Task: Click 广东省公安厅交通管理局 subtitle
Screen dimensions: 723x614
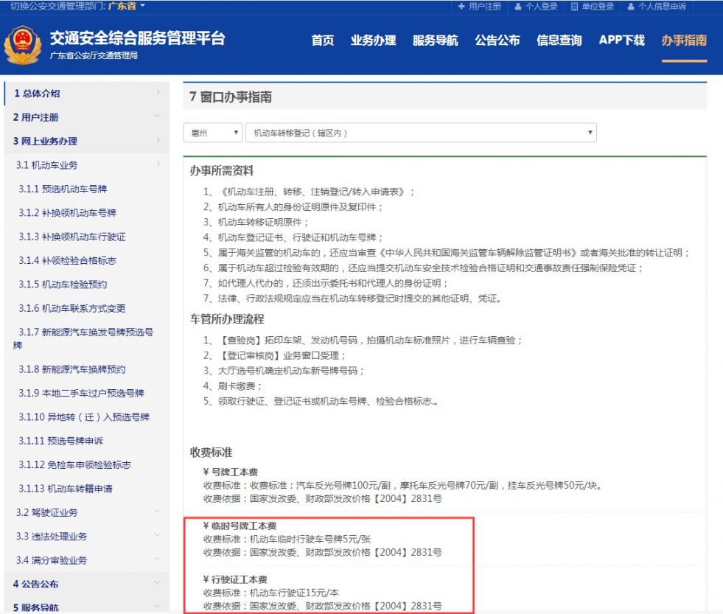Action: click(x=94, y=56)
